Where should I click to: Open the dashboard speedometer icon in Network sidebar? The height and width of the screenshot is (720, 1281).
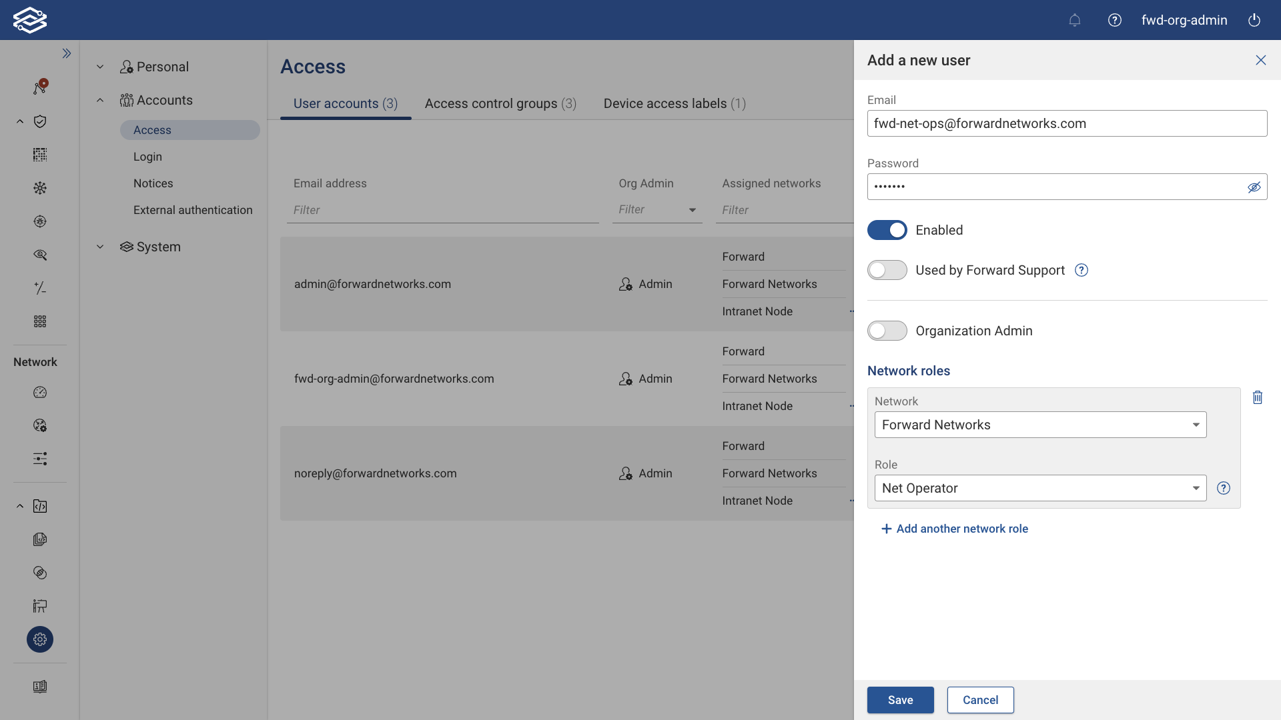point(40,393)
